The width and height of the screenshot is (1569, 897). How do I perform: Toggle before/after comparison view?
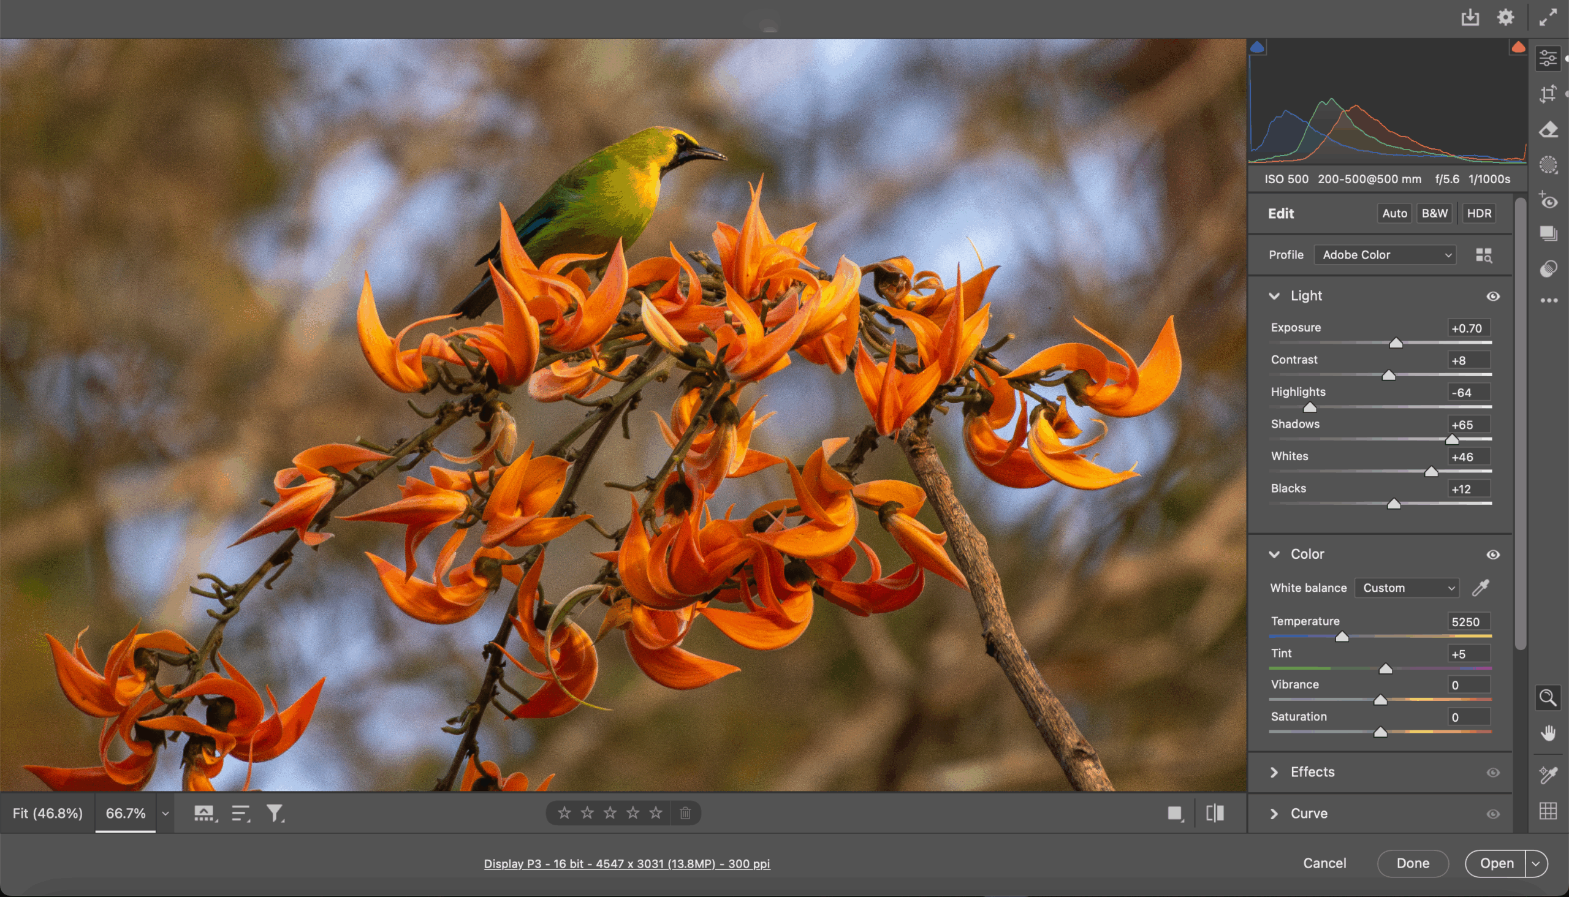tap(1215, 813)
